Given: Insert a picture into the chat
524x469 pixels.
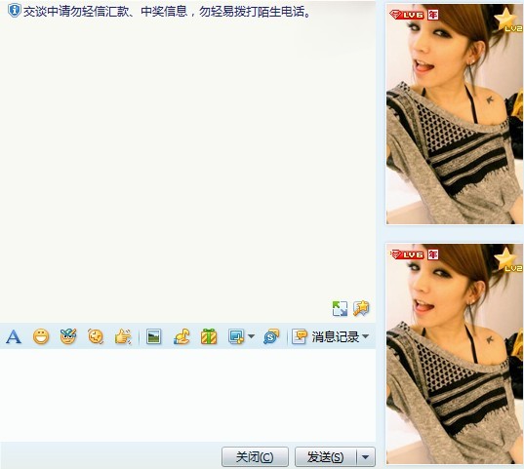Looking at the screenshot, I should (x=154, y=336).
